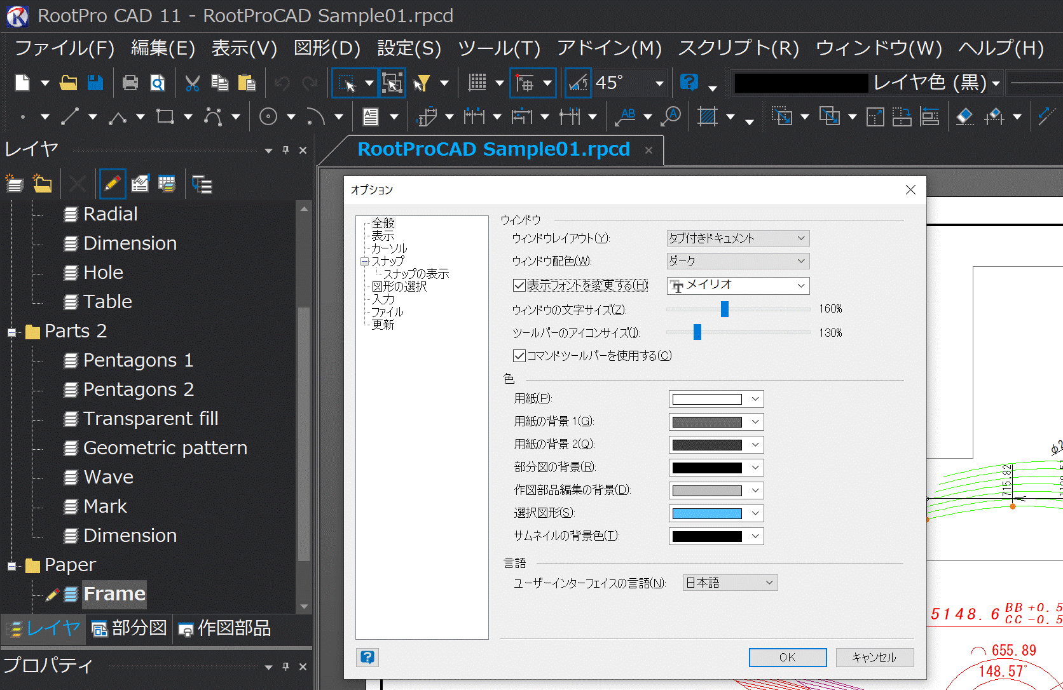
Task: Open the スクリプト(R) menu
Action: [738, 48]
